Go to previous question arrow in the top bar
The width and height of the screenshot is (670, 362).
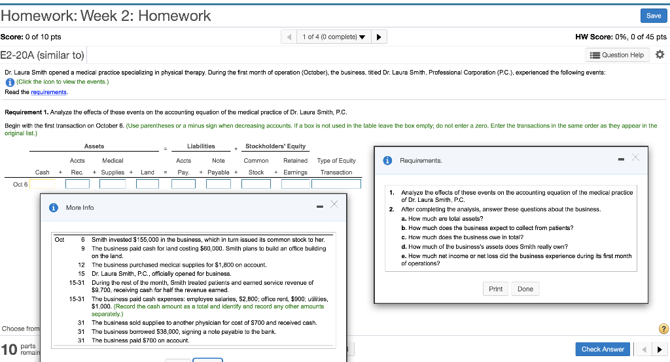(289, 37)
